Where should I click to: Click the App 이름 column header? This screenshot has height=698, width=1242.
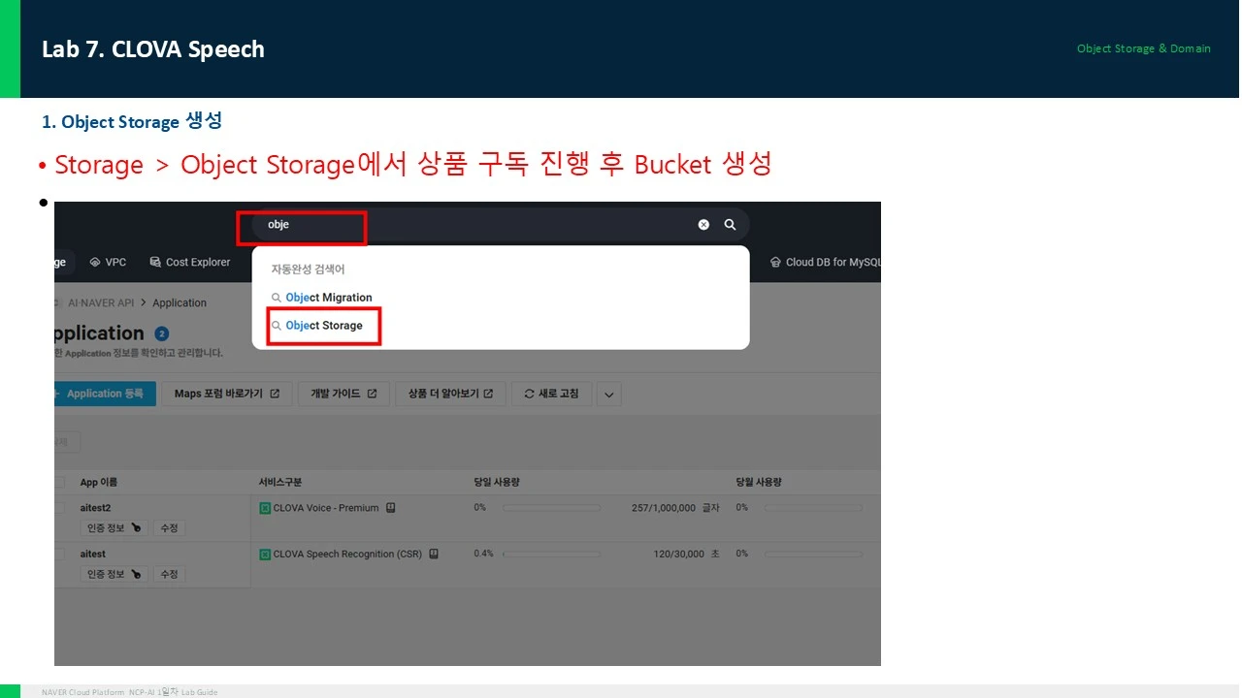point(99,482)
